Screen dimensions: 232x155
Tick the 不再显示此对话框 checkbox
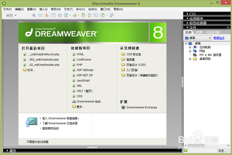pyautogui.click(x=24, y=142)
